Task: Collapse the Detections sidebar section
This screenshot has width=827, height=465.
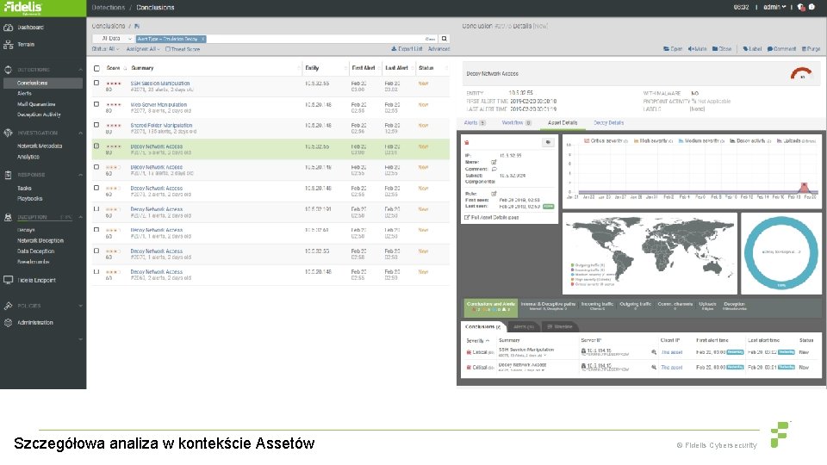Action: tap(80, 70)
